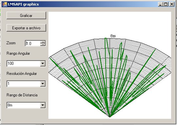Open the Rango de Distancia dropdown arrow

coord(43,105)
